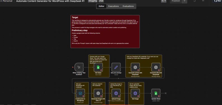Screen dimensions: 222x105
Task: Open the Update Sheet Google Sheets node
Action: [156, 93]
